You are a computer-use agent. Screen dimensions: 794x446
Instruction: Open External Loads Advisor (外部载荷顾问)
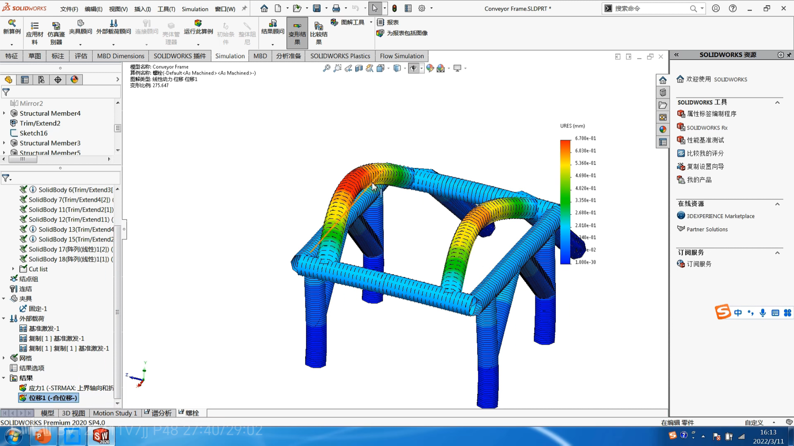114,28
